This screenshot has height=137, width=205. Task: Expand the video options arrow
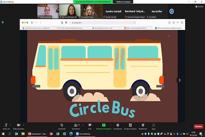23,125
